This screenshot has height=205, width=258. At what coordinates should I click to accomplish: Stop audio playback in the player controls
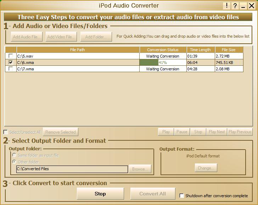coord(198,132)
